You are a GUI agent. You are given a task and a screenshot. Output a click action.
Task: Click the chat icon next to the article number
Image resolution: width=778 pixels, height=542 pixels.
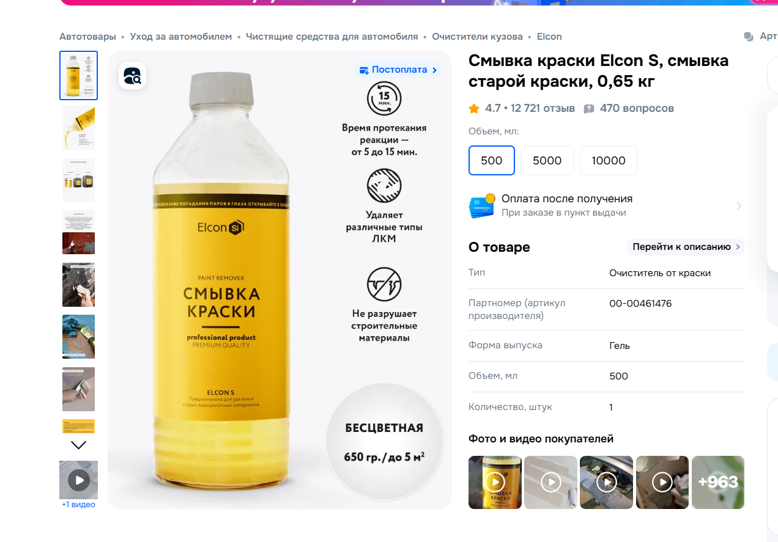tap(749, 37)
